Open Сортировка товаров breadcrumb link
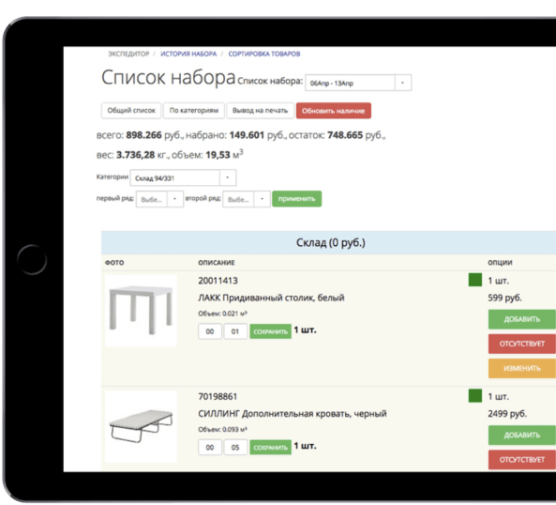The height and width of the screenshot is (505, 556). click(264, 54)
